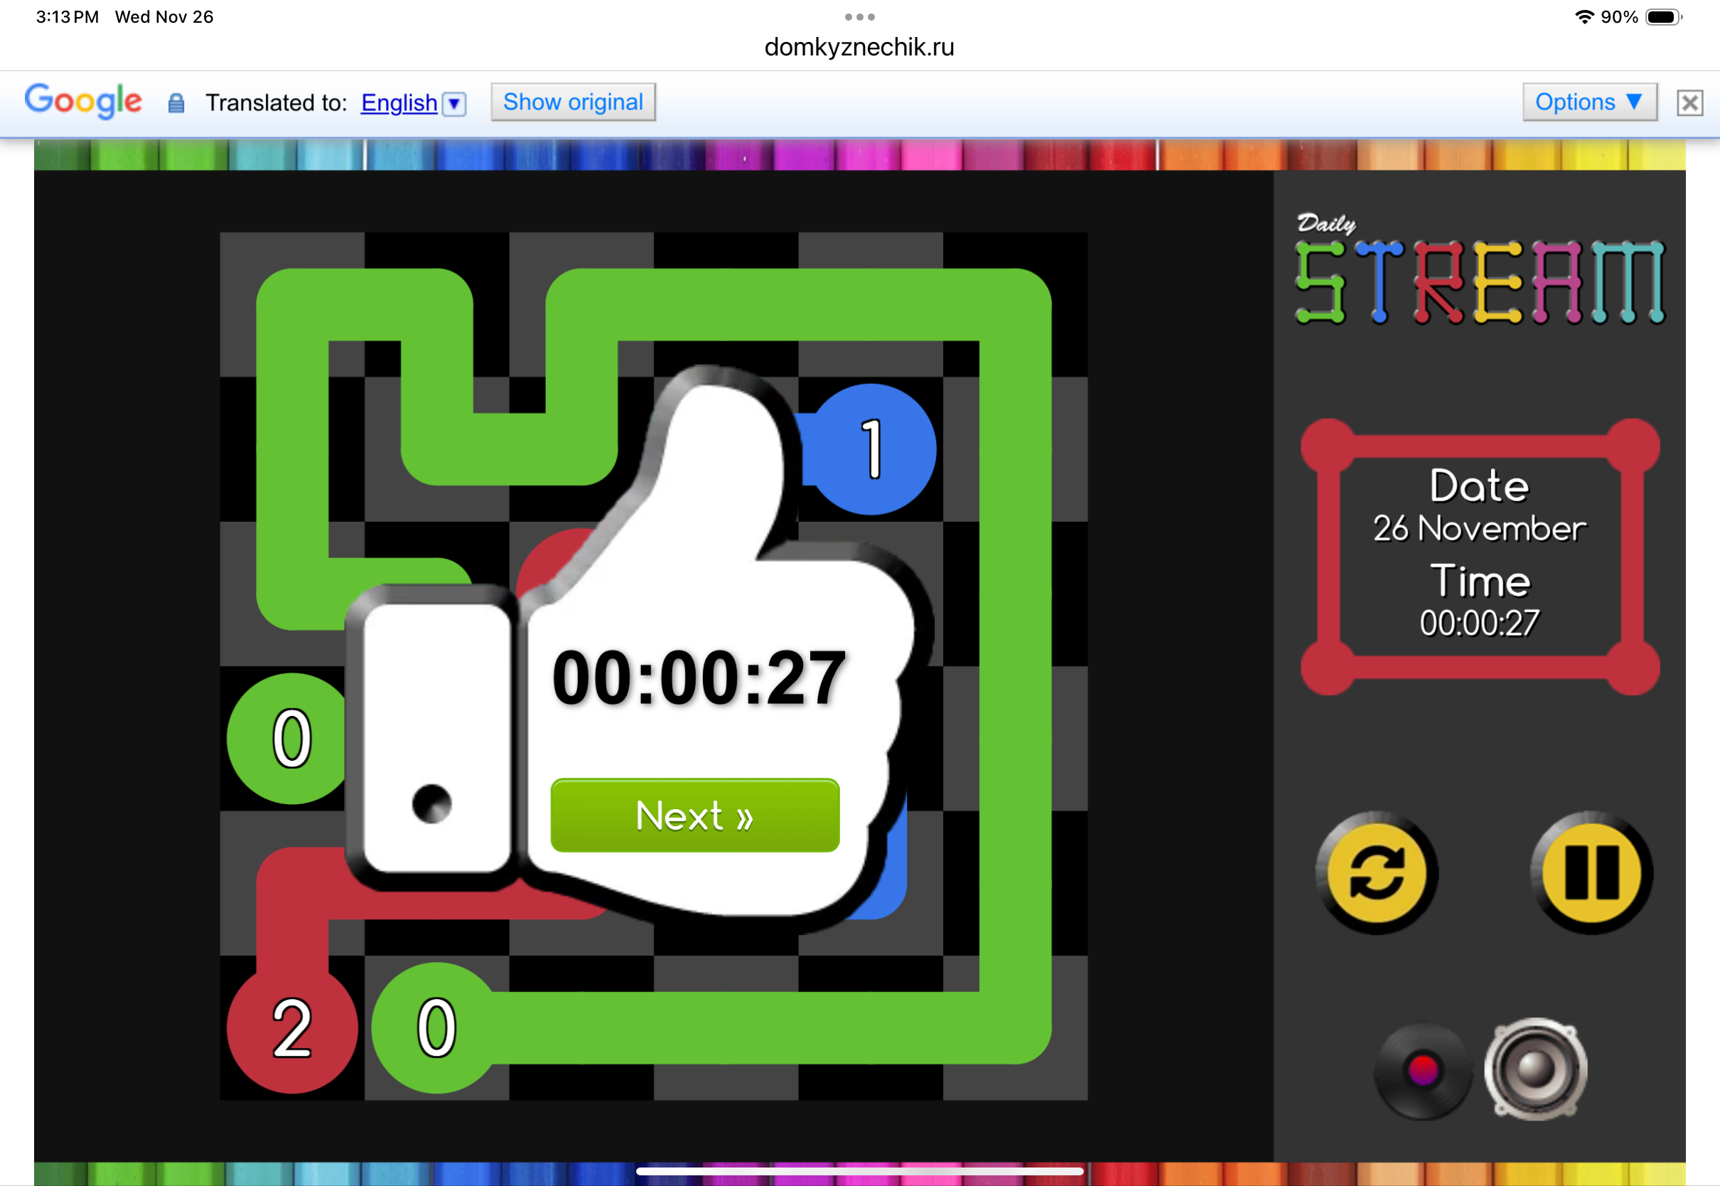Click the Show original button
This screenshot has width=1720, height=1186.
click(573, 102)
